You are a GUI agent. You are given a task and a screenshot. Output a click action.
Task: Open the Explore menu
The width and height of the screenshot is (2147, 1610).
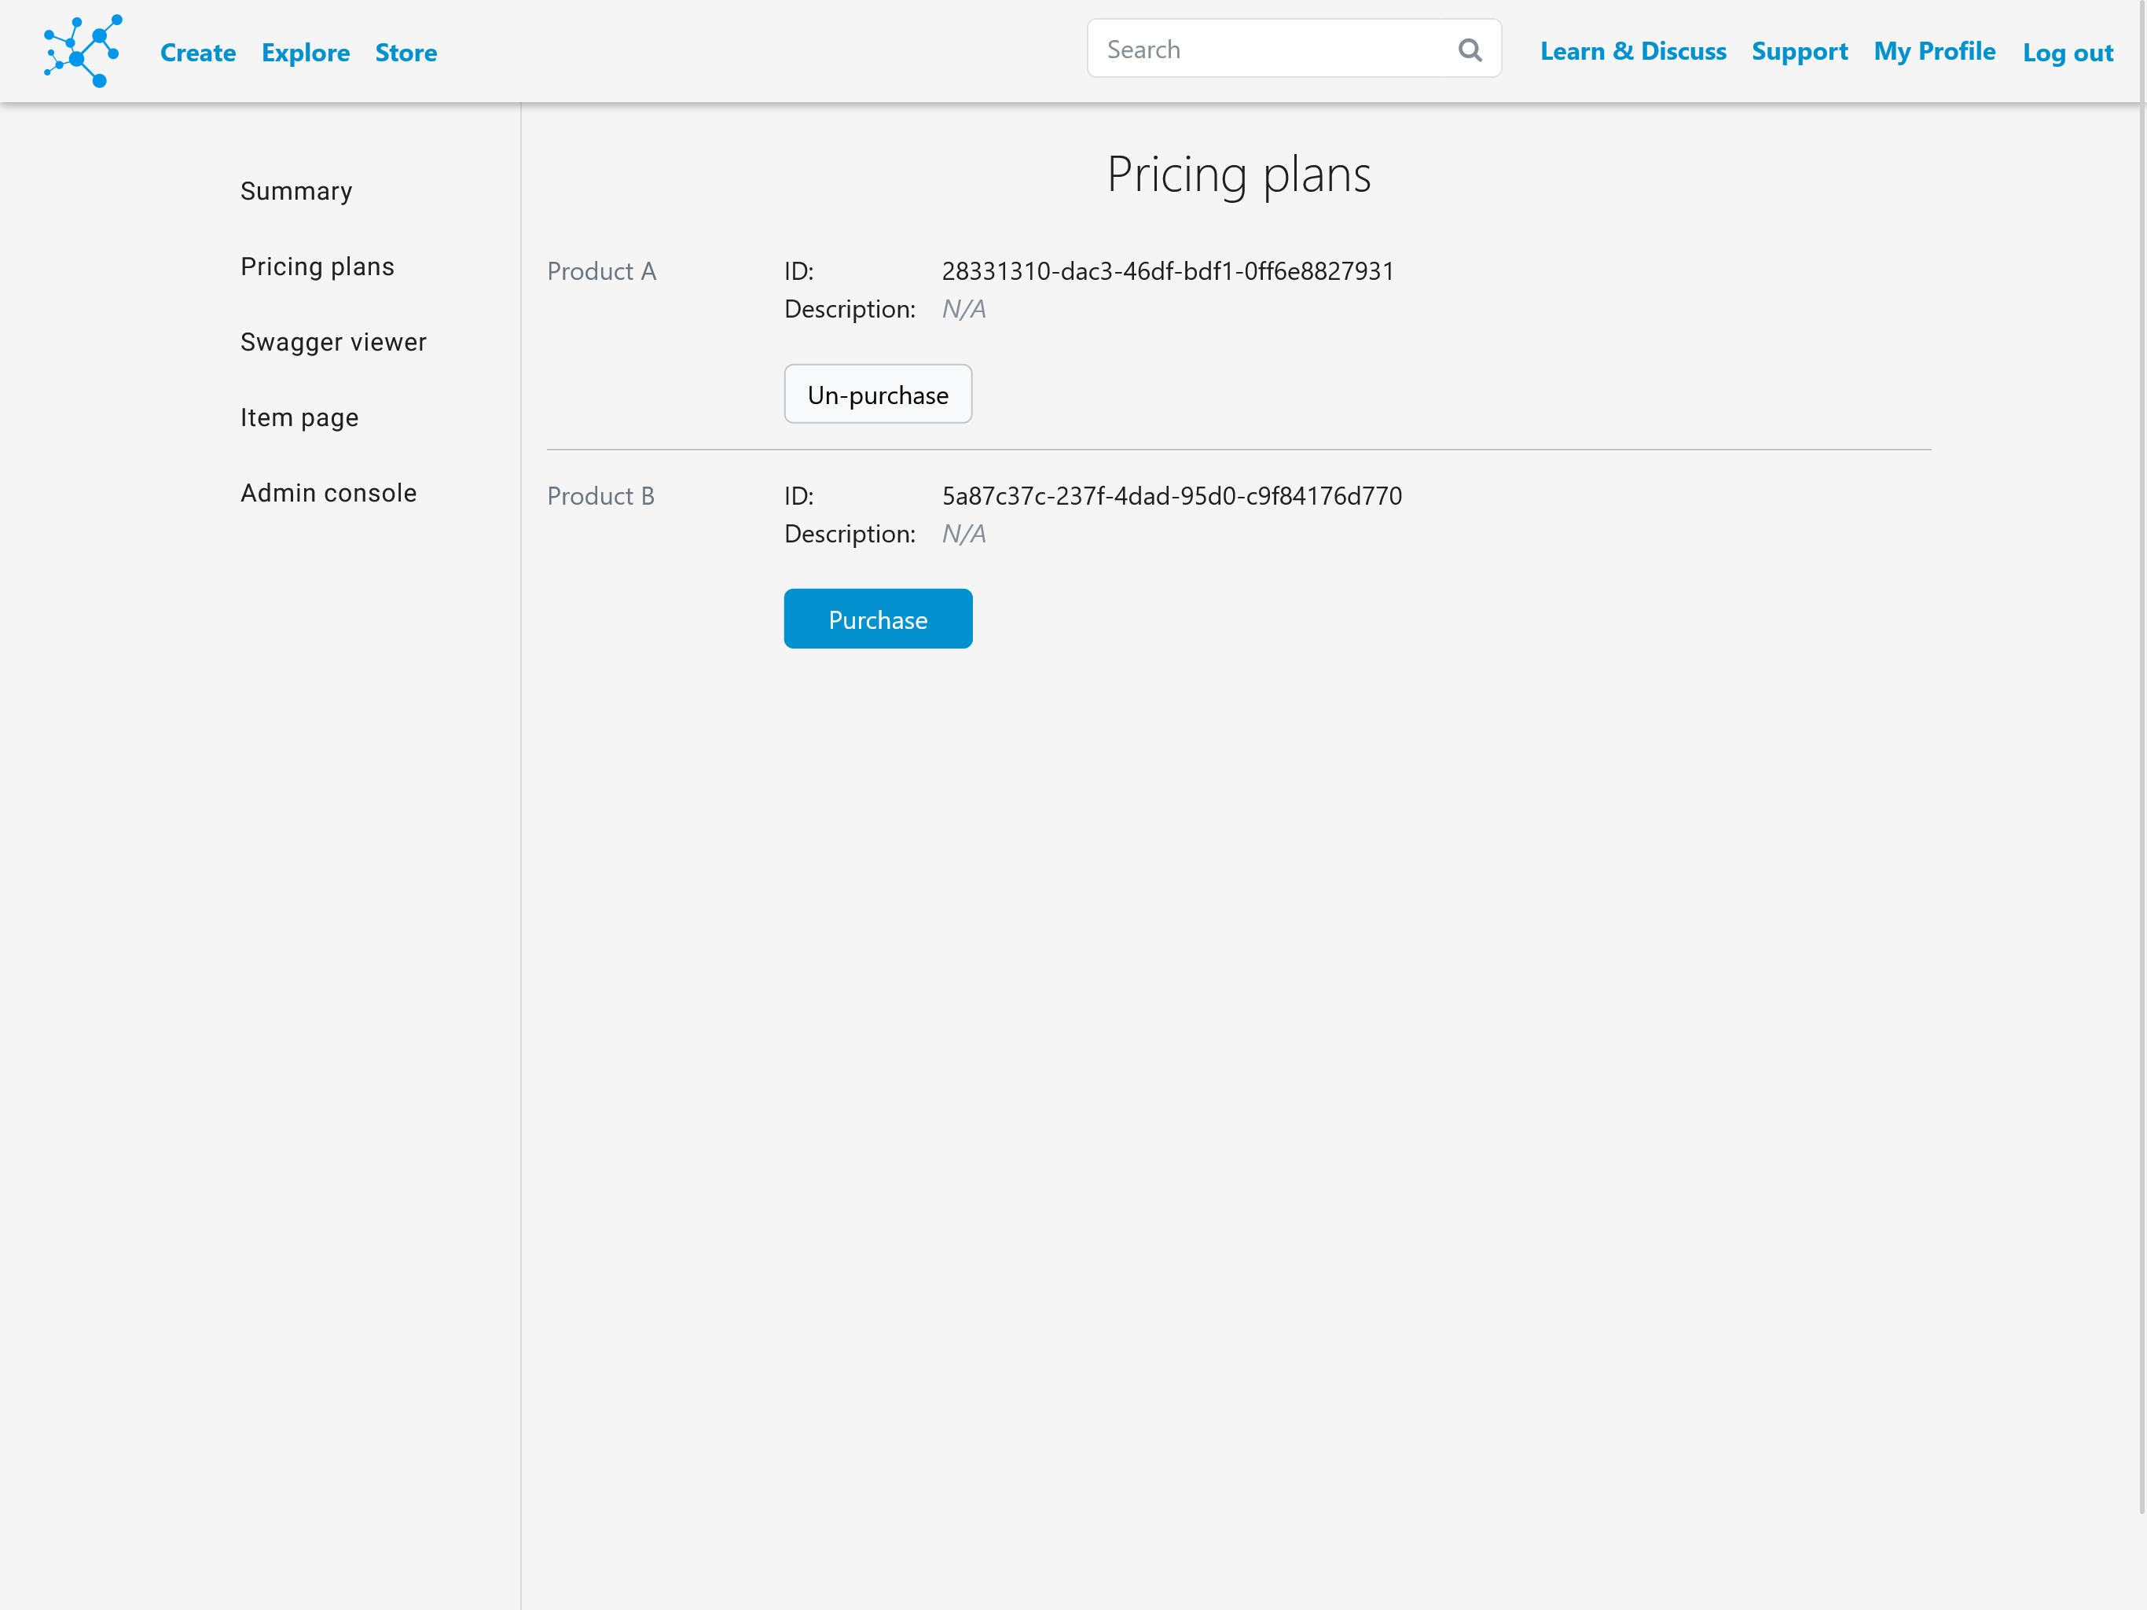coord(306,53)
